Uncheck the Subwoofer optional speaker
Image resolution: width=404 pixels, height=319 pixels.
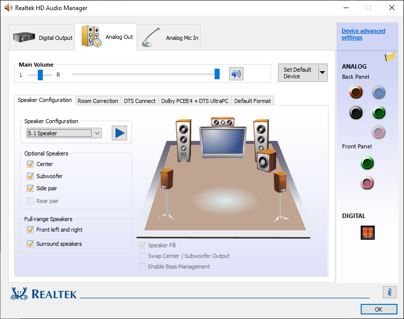point(30,176)
